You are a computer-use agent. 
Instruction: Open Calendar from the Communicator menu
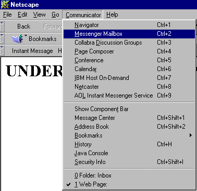[x=129, y=69]
